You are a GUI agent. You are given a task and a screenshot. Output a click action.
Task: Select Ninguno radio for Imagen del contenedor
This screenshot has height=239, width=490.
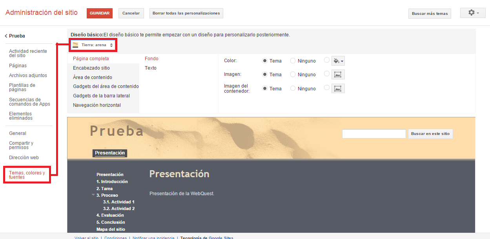(293, 88)
